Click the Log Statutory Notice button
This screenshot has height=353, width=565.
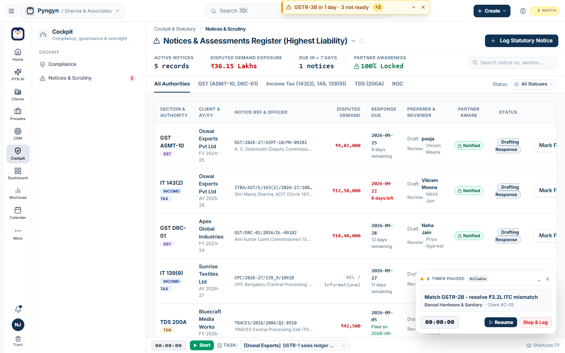point(521,41)
